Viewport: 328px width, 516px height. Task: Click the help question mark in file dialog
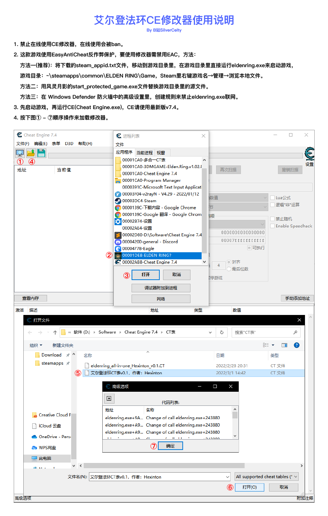pyautogui.click(x=296, y=345)
